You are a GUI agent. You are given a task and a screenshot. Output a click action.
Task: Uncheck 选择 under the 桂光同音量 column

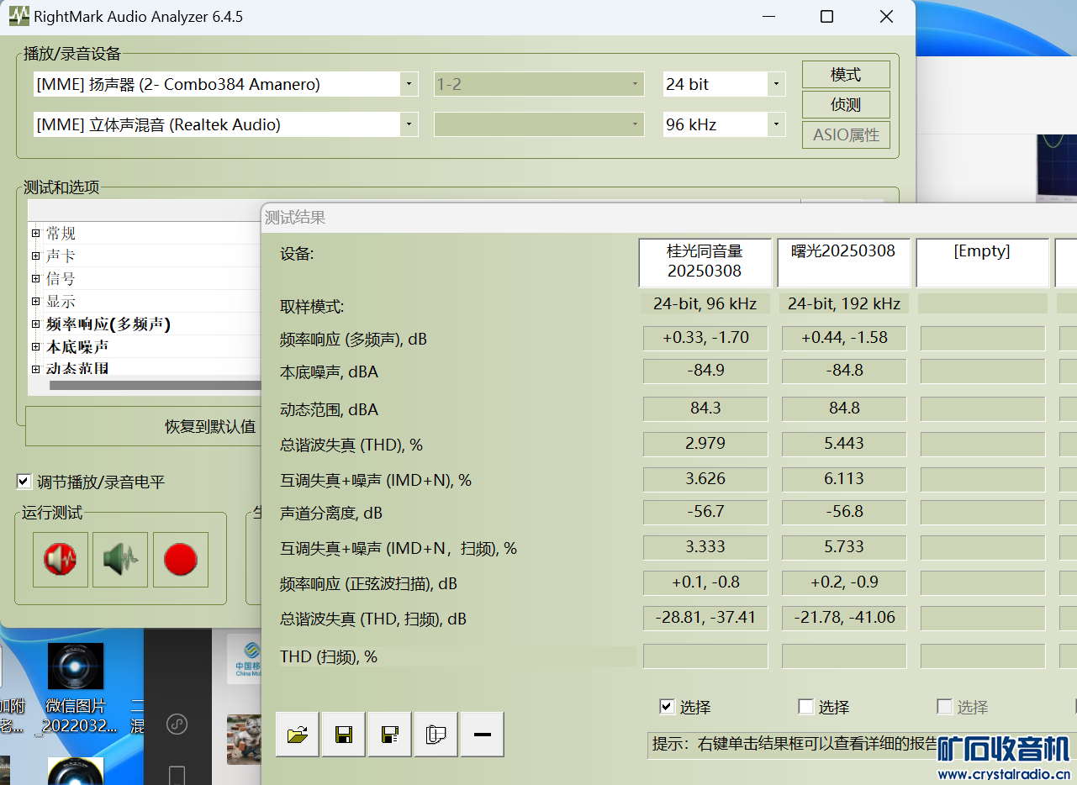[668, 707]
